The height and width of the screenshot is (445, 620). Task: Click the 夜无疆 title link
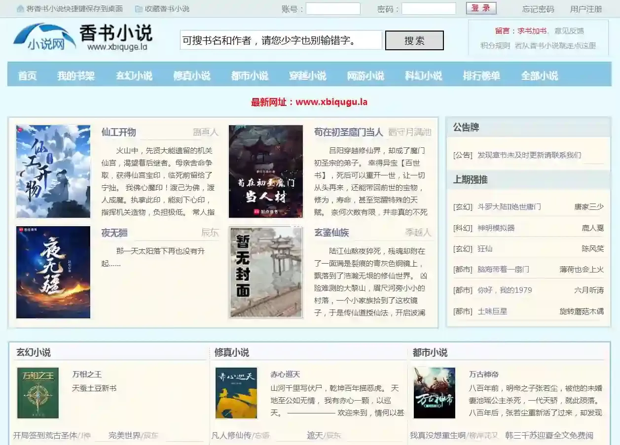click(114, 233)
